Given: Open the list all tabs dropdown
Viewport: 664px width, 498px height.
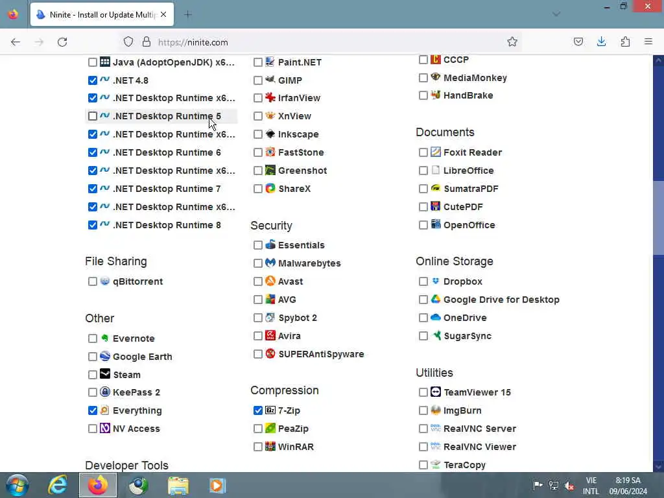Looking at the screenshot, I should (x=556, y=14).
